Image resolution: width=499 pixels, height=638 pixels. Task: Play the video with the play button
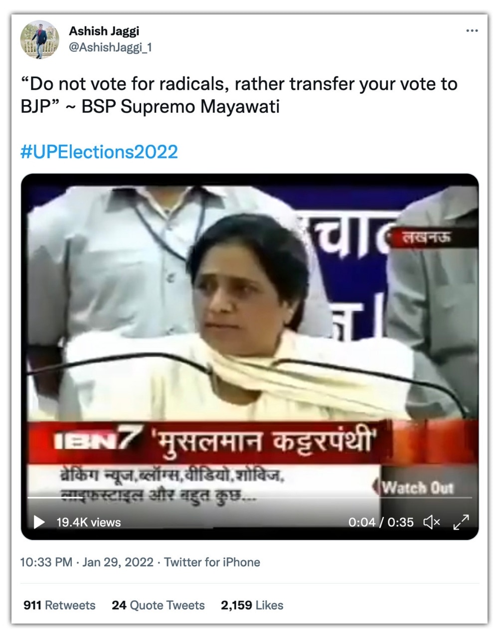click(x=39, y=522)
